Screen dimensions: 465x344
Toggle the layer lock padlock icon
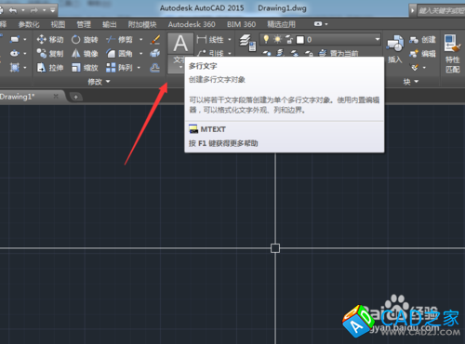(289, 39)
